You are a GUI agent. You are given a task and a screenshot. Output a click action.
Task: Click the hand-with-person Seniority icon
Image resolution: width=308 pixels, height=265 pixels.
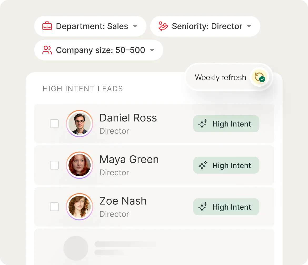pos(163,26)
